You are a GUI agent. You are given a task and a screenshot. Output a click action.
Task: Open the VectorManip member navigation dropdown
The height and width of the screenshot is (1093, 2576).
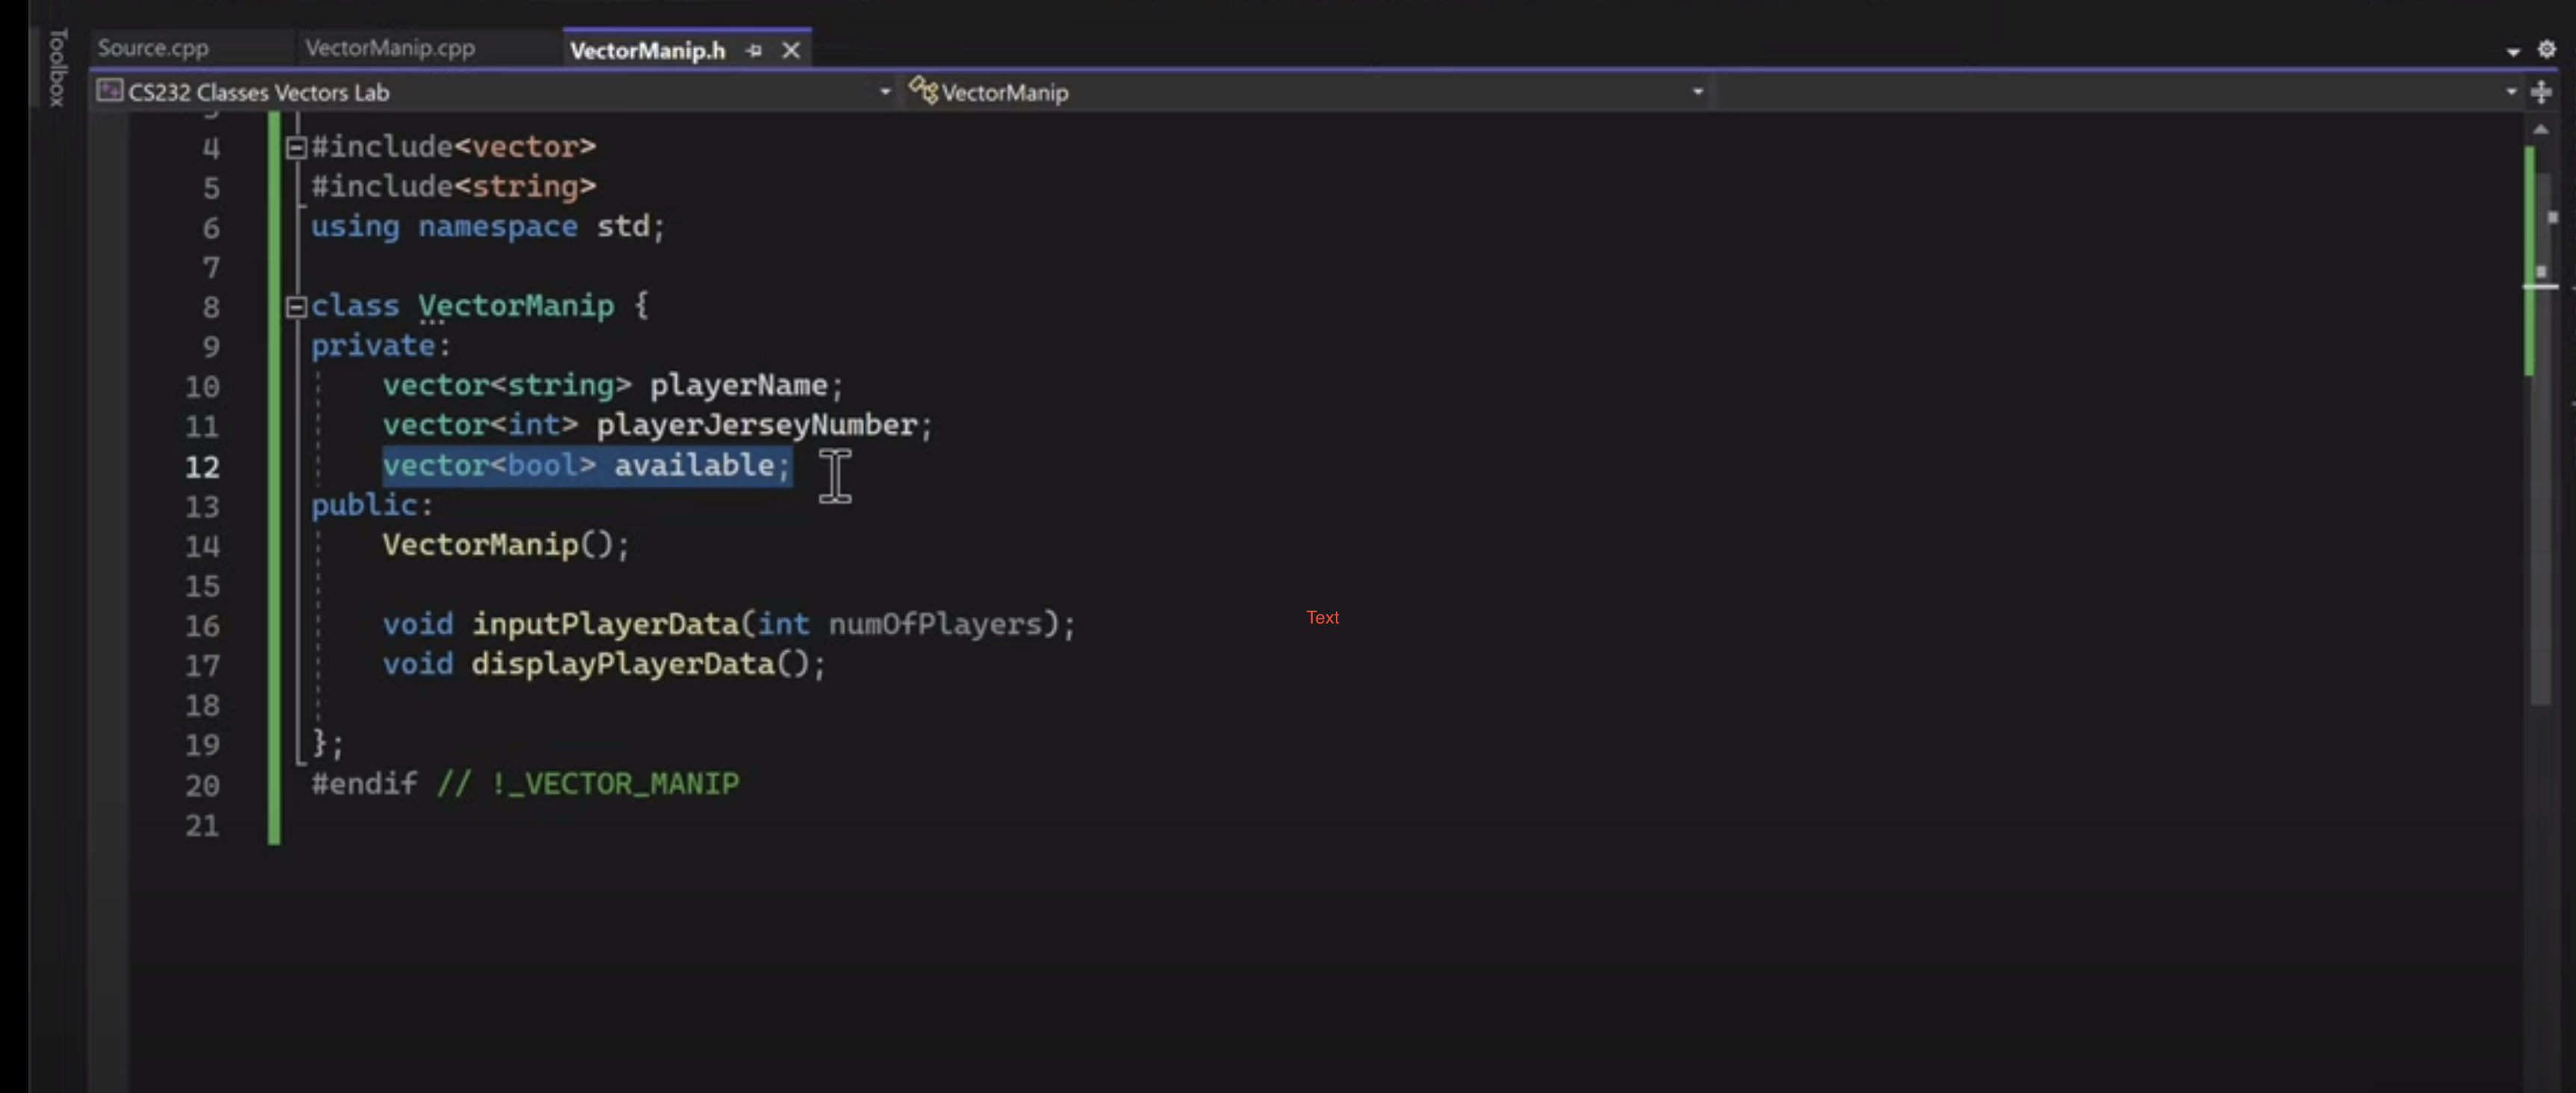click(x=1696, y=91)
